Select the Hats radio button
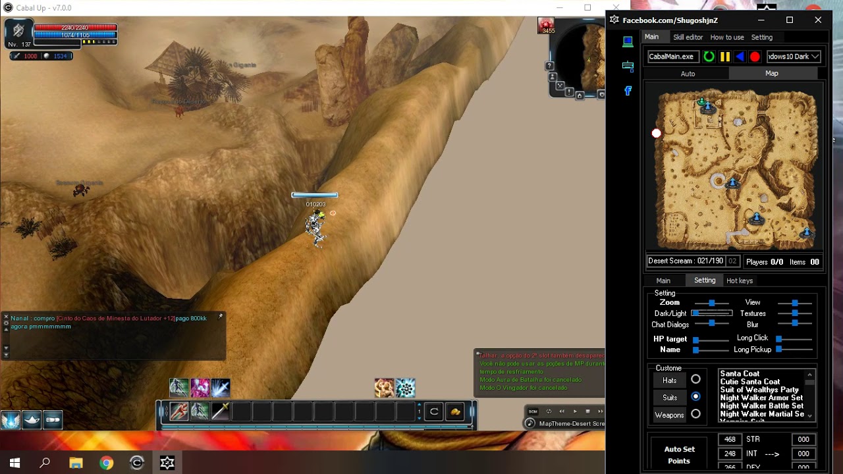Image resolution: width=843 pixels, height=474 pixels. [x=695, y=380]
